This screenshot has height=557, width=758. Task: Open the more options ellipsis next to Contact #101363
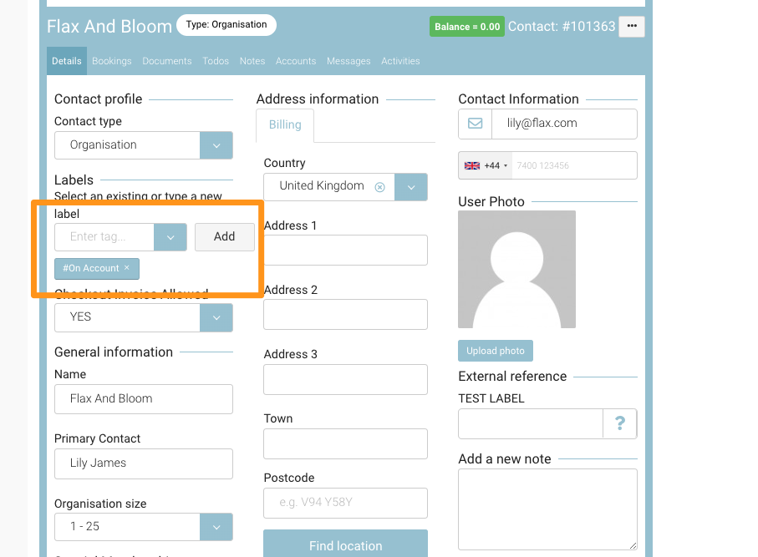click(x=631, y=26)
